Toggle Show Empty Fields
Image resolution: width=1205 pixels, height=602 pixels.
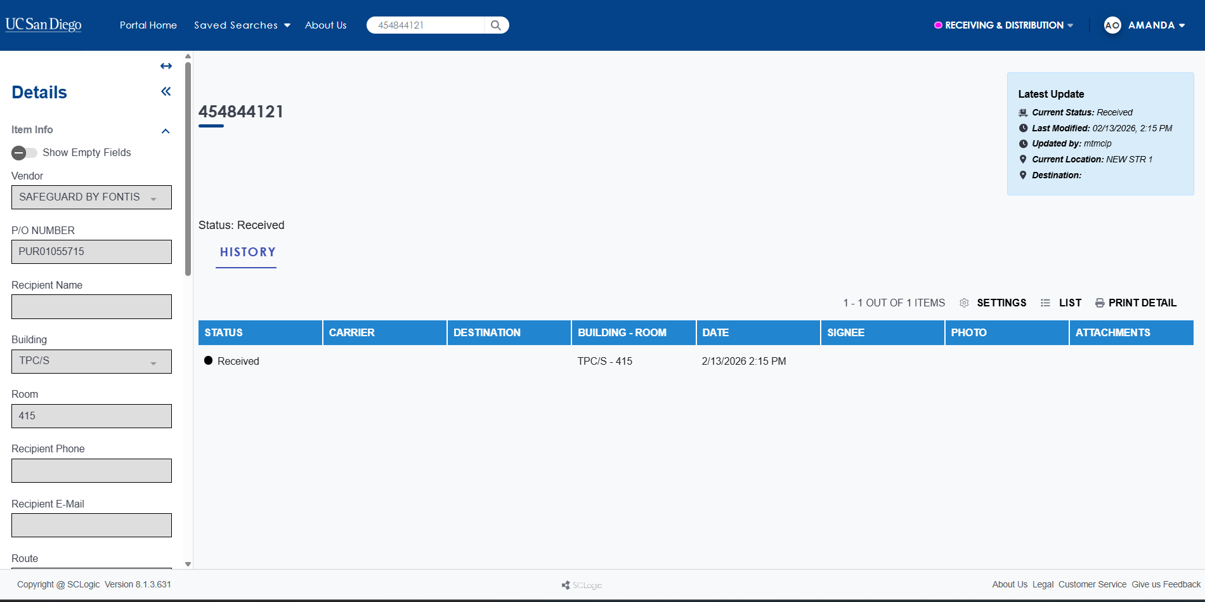point(23,153)
